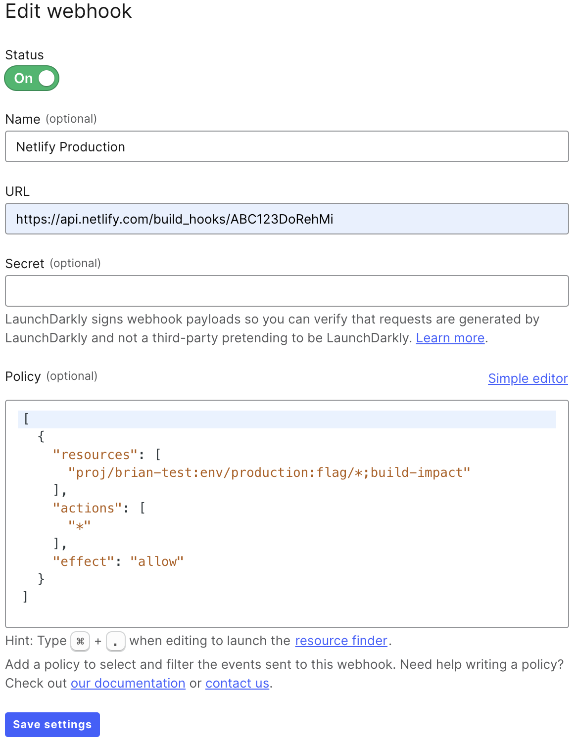Image resolution: width=577 pixels, height=742 pixels.
Task: Click the resources key in the policy editor
Action: [x=94, y=454]
